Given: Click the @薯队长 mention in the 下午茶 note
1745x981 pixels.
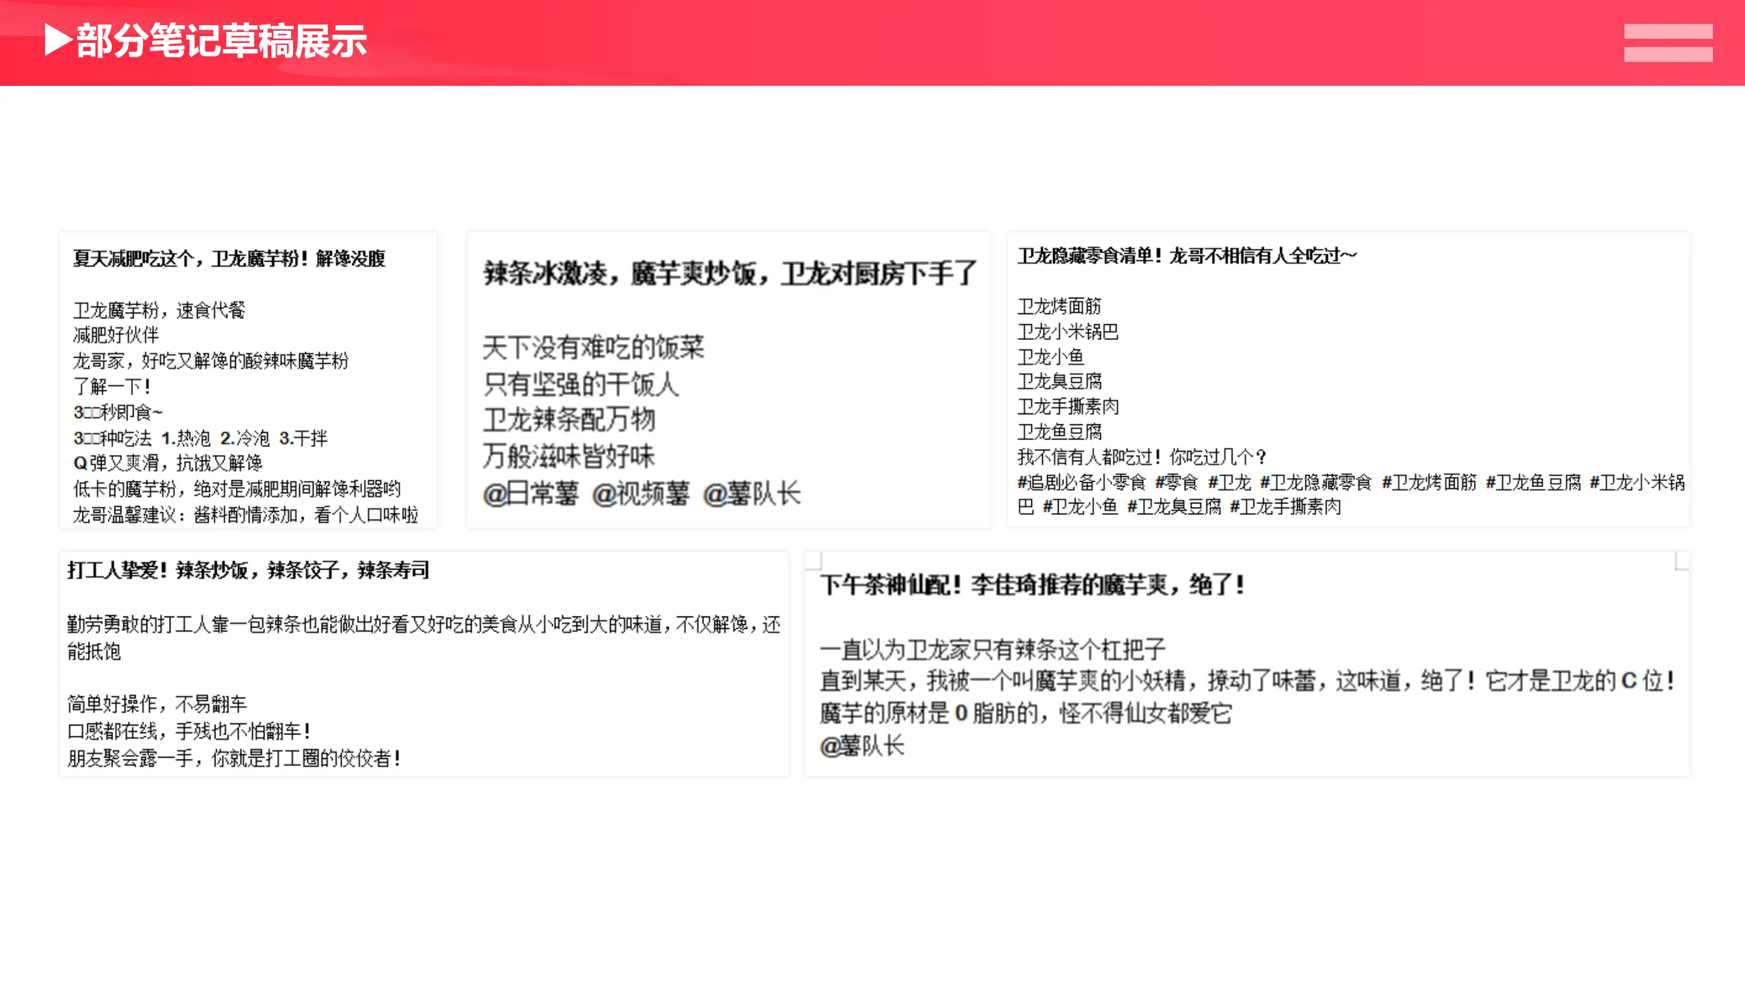Looking at the screenshot, I should (x=862, y=746).
